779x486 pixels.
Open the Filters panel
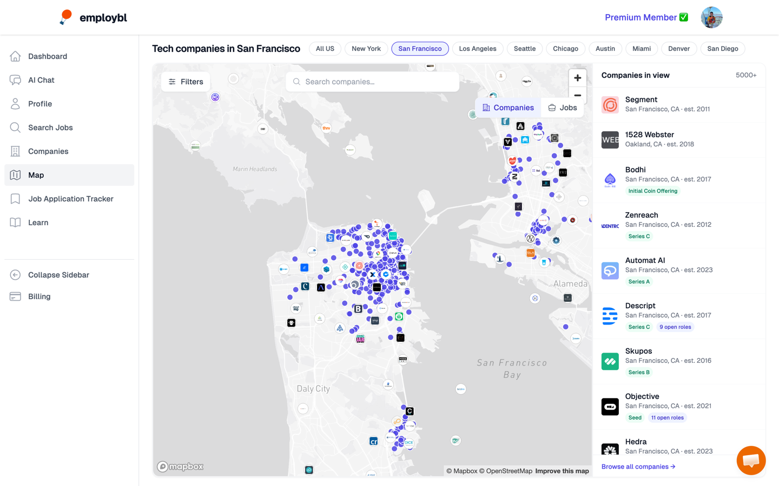click(186, 82)
